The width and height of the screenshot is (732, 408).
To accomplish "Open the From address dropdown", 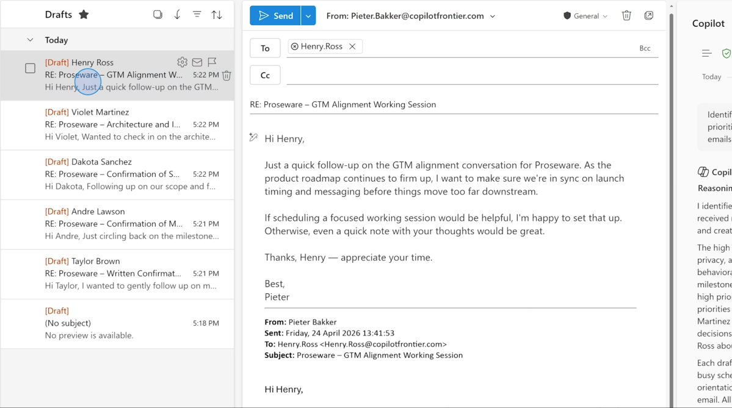I will [492, 16].
